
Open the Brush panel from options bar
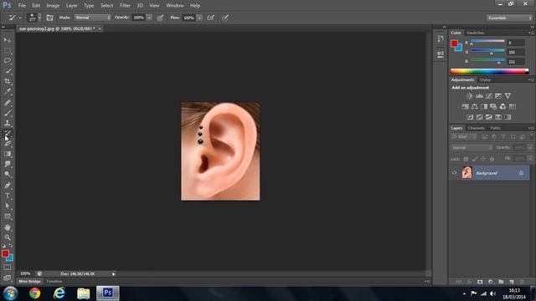click(x=49, y=18)
